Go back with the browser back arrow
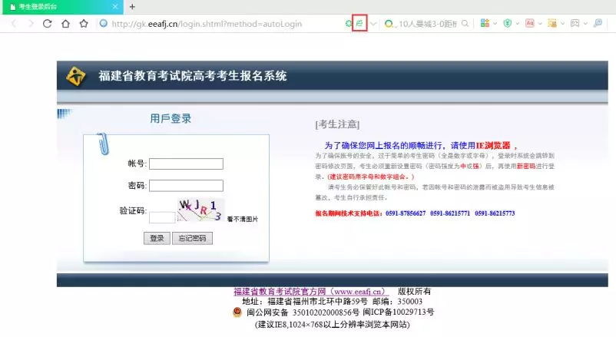This screenshot has height=337, width=616. pyautogui.click(x=14, y=24)
